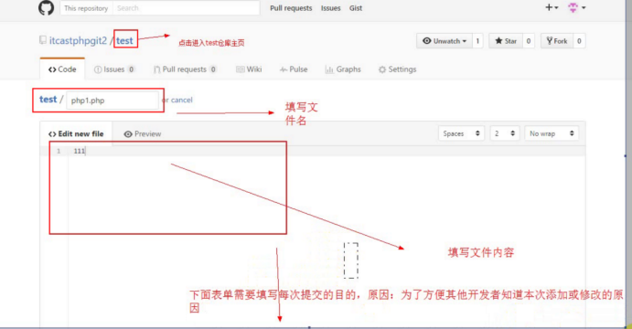Screen dimensions: 632x329
Task: Open the Graphs tab
Action: pyautogui.click(x=343, y=69)
